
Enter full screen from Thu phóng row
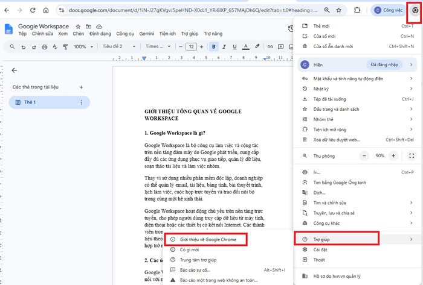pyautogui.click(x=412, y=156)
